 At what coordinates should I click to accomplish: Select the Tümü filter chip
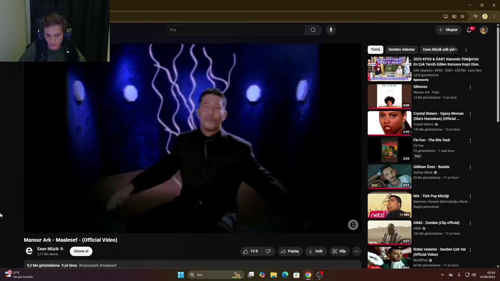(375, 50)
